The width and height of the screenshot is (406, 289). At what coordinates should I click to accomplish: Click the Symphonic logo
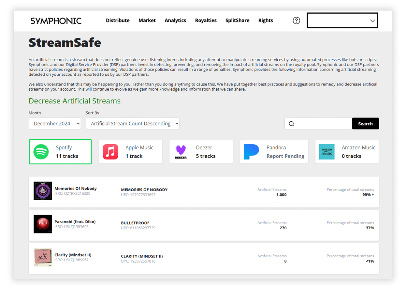[56, 21]
